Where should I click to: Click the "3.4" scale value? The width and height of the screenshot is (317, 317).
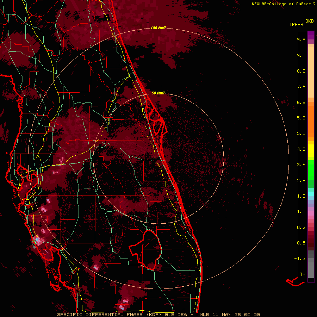click(x=301, y=165)
